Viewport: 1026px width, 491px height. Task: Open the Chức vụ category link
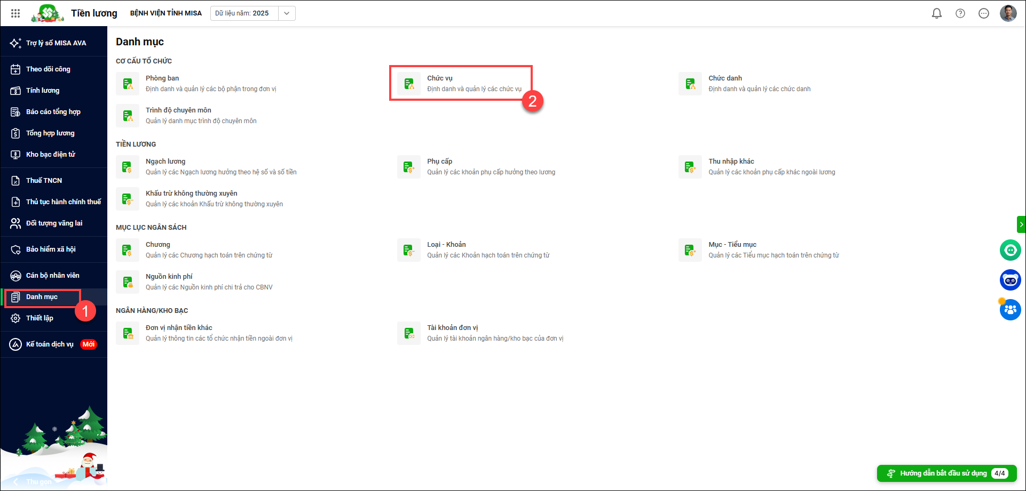point(440,78)
